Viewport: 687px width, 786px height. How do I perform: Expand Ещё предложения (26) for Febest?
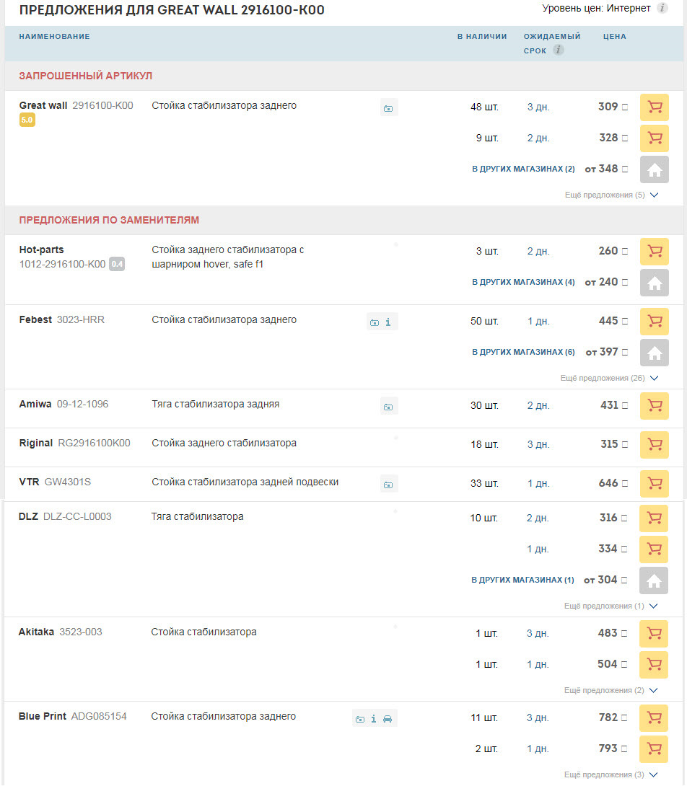click(609, 378)
